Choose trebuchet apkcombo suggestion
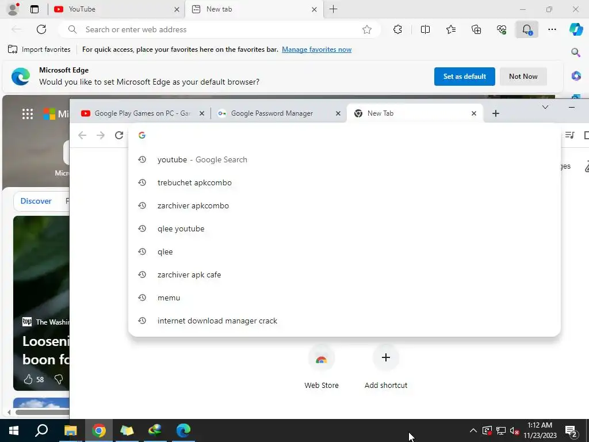589x442 pixels. pyautogui.click(x=345, y=182)
